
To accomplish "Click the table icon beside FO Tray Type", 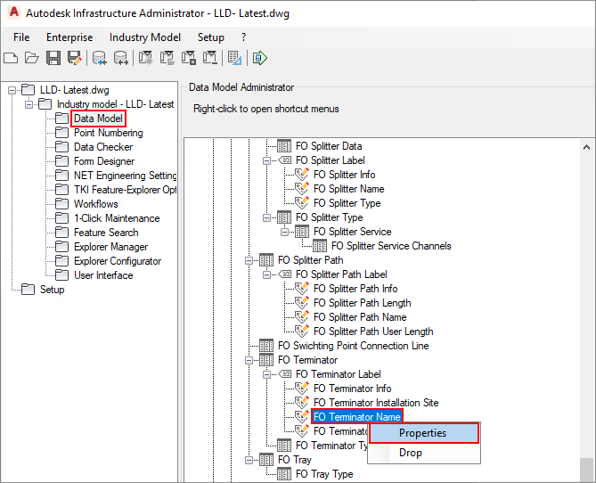I will [284, 474].
